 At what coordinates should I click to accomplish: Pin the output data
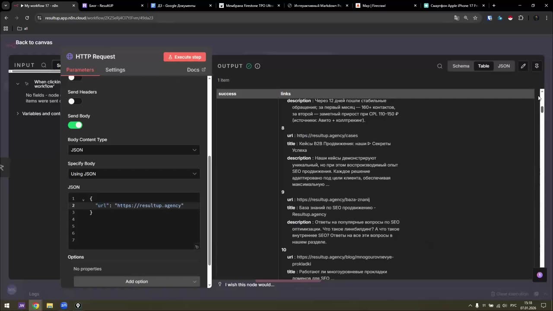click(x=537, y=66)
